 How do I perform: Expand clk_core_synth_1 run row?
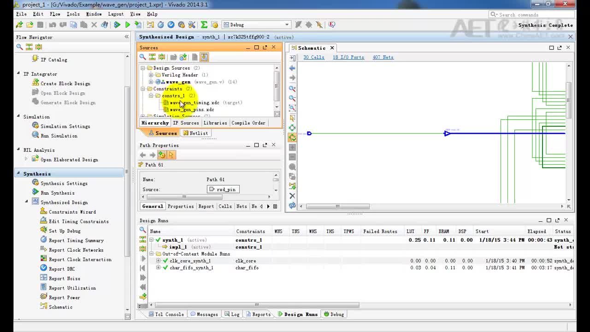(159, 261)
